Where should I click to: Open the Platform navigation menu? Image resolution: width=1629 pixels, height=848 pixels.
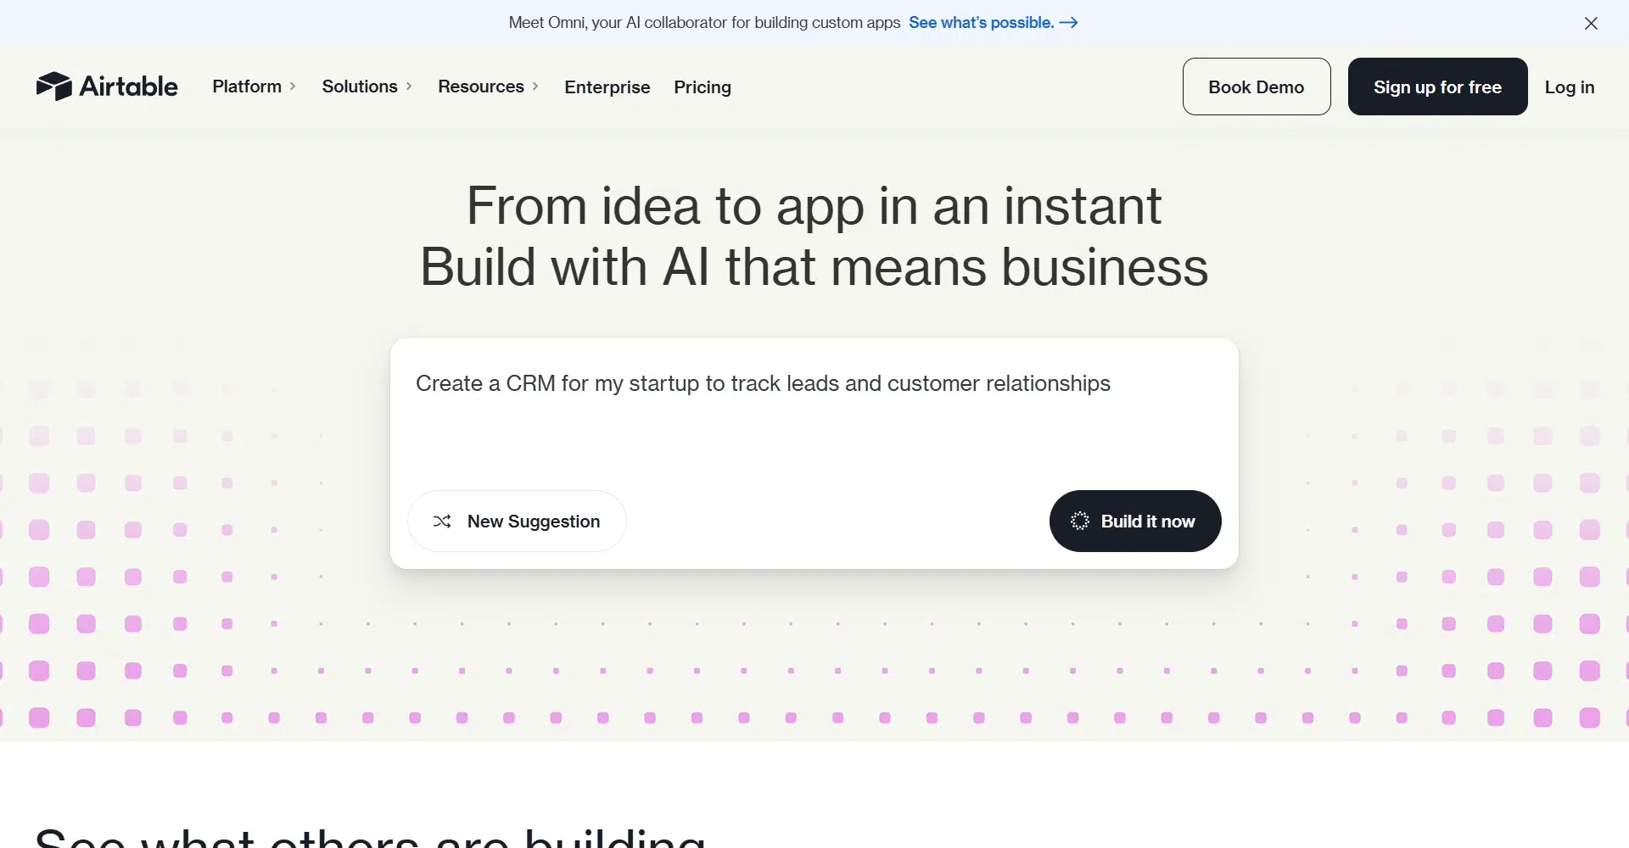[247, 86]
